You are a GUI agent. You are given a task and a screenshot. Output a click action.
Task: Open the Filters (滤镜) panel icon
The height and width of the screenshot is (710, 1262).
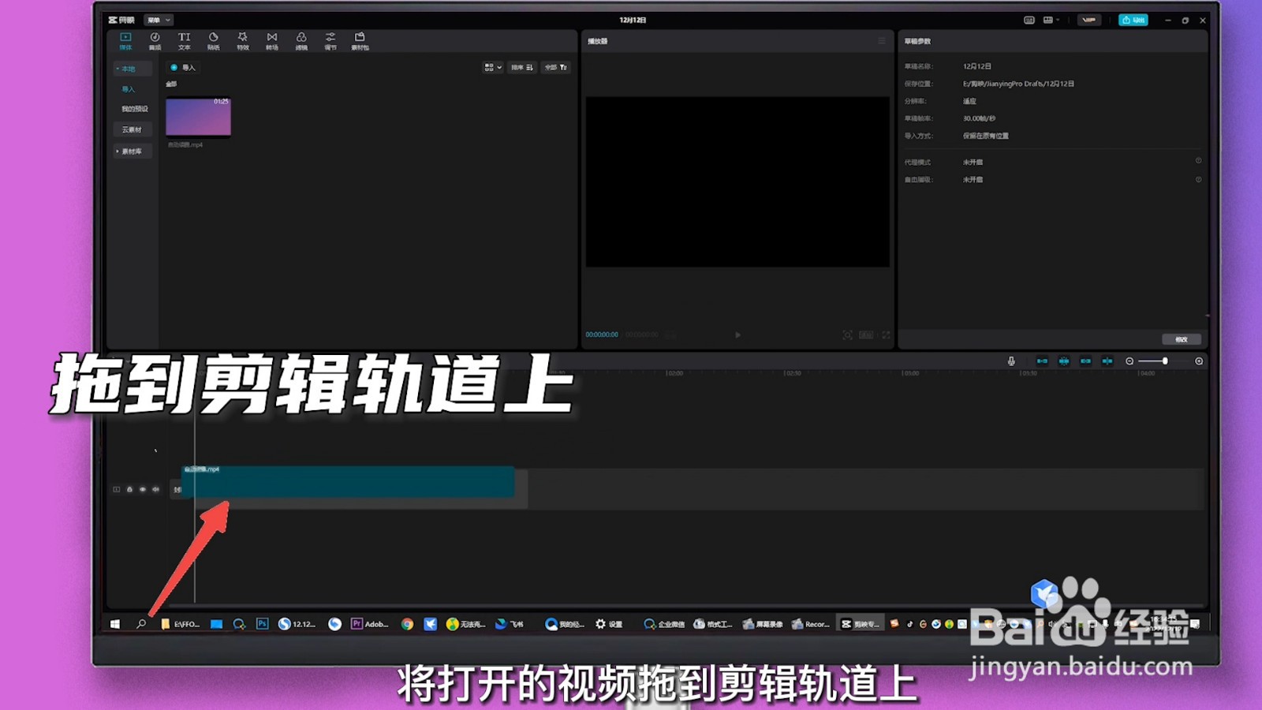301,40
